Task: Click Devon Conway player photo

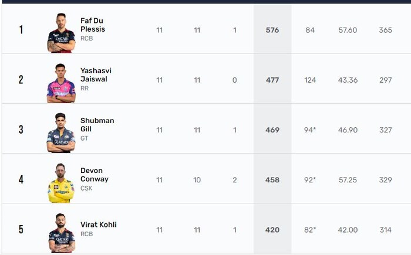Action: pyautogui.click(x=61, y=182)
